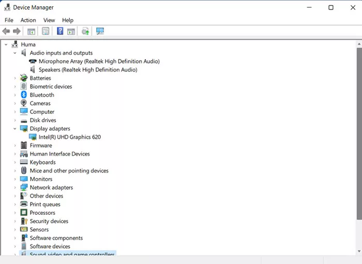Open the Action menu
The width and height of the screenshot is (362, 264).
[28, 20]
